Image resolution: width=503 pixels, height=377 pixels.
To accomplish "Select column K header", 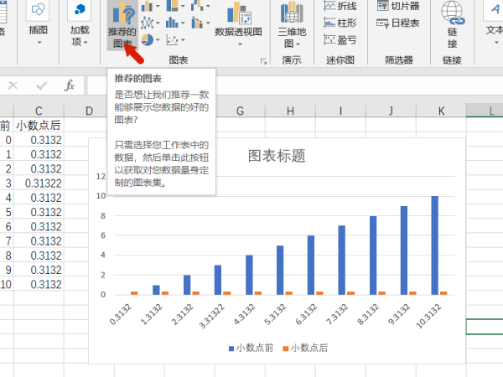I will coord(441,111).
